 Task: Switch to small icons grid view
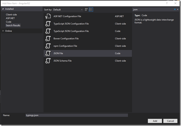click(x=86, y=10)
